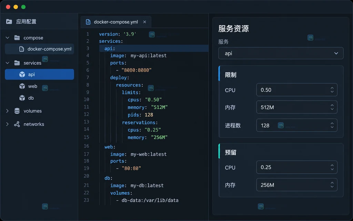The image size is (353, 221).
Task: Open the 服务 dropdown showing api
Action: [x=281, y=53]
